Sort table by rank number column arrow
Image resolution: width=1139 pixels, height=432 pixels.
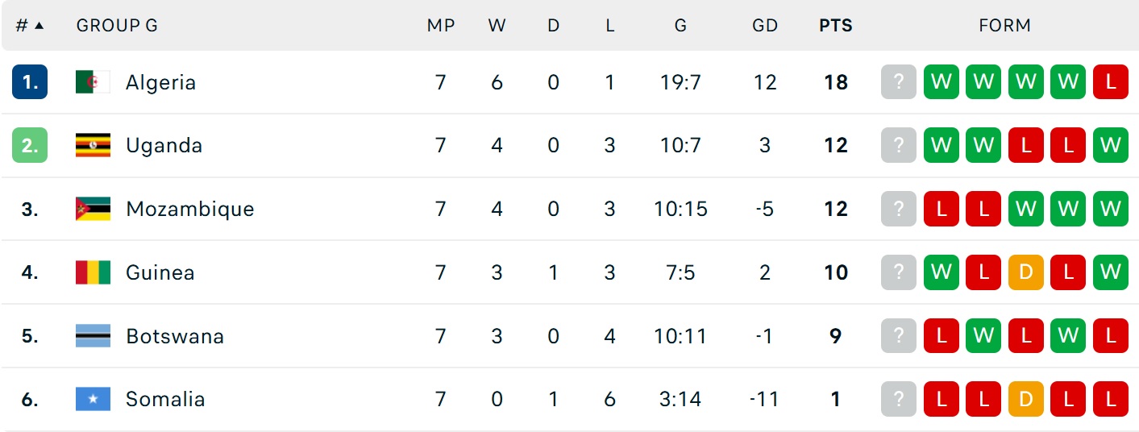point(39,26)
